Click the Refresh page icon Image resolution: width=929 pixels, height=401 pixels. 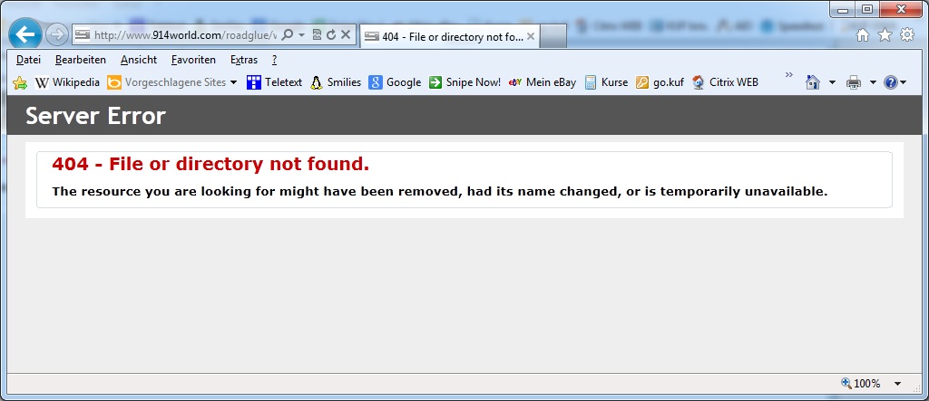[331, 35]
